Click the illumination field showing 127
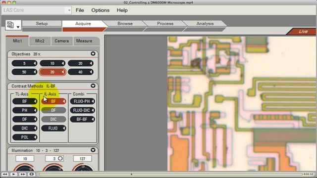The image size is (317, 178). point(83,159)
